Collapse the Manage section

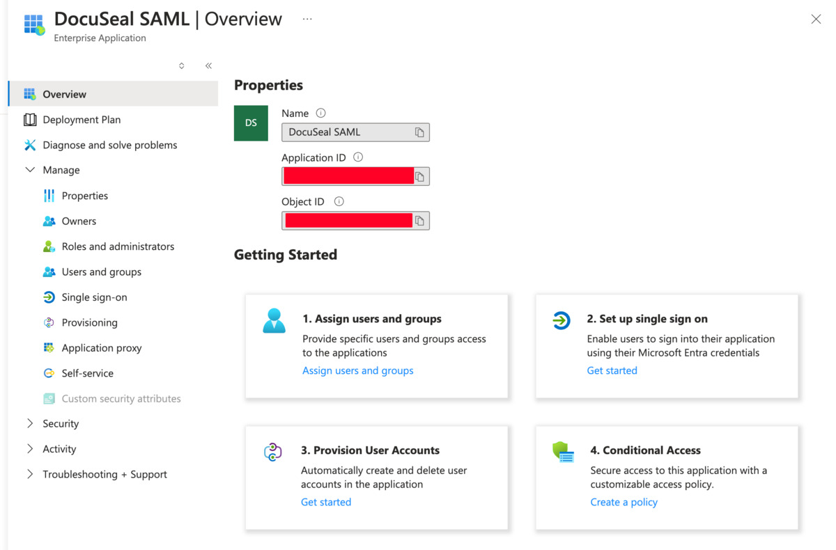(30, 170)
